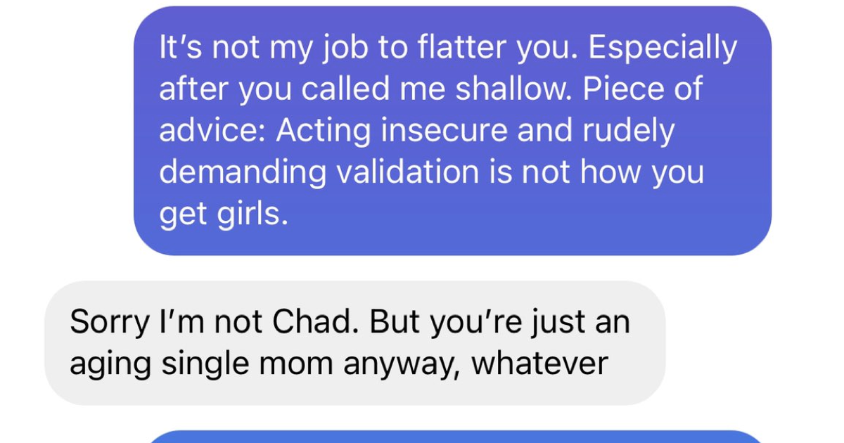The height and width of the screenshot is (443, 844).
Task: Select the gray "Sorry I'm not Chad" message
Action: point(354,343)
